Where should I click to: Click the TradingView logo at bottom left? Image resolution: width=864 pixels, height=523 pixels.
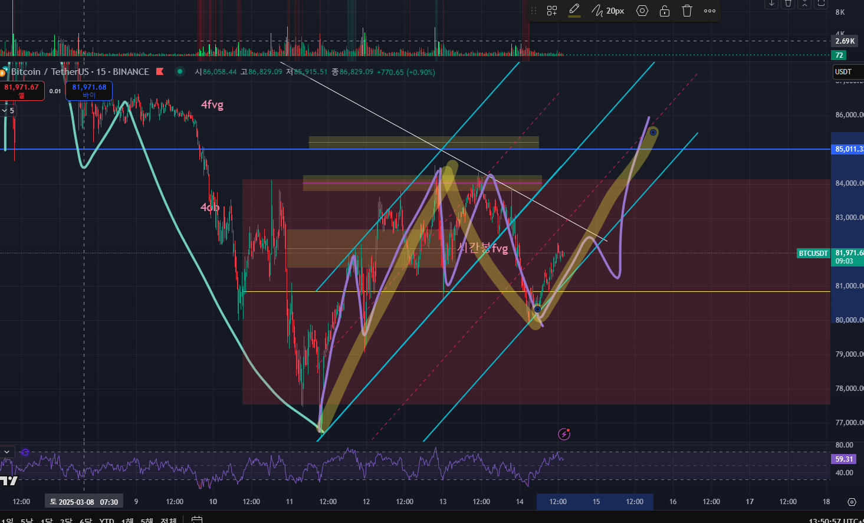tap(9, 481)
